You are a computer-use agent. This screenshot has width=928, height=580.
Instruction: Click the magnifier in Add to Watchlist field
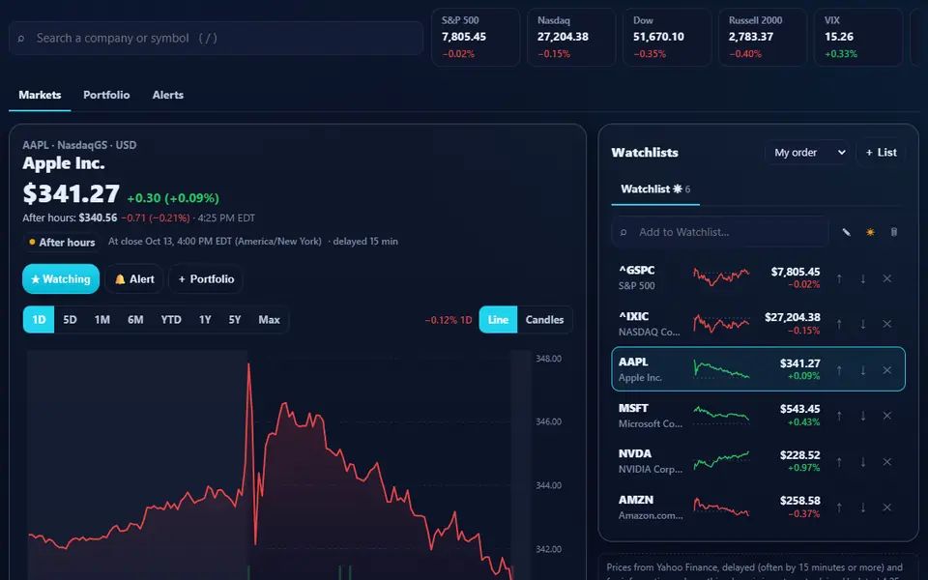(x=623, y=233)
